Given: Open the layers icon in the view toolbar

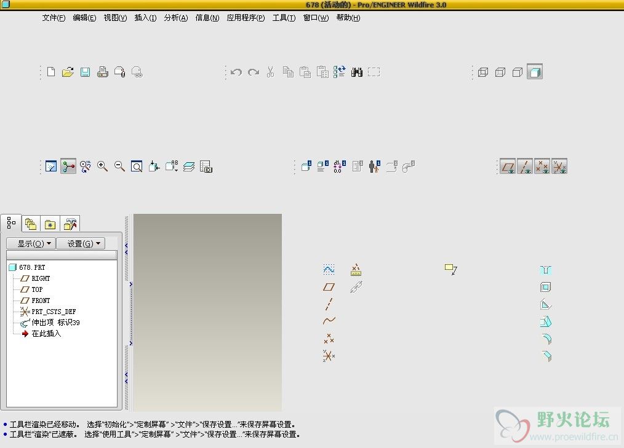Looking at the screenshot, I should (189, 166).
